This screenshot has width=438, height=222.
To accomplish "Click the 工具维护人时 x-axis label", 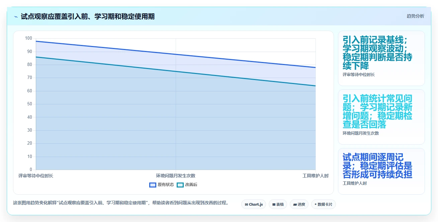I will (x=316, y=176).
